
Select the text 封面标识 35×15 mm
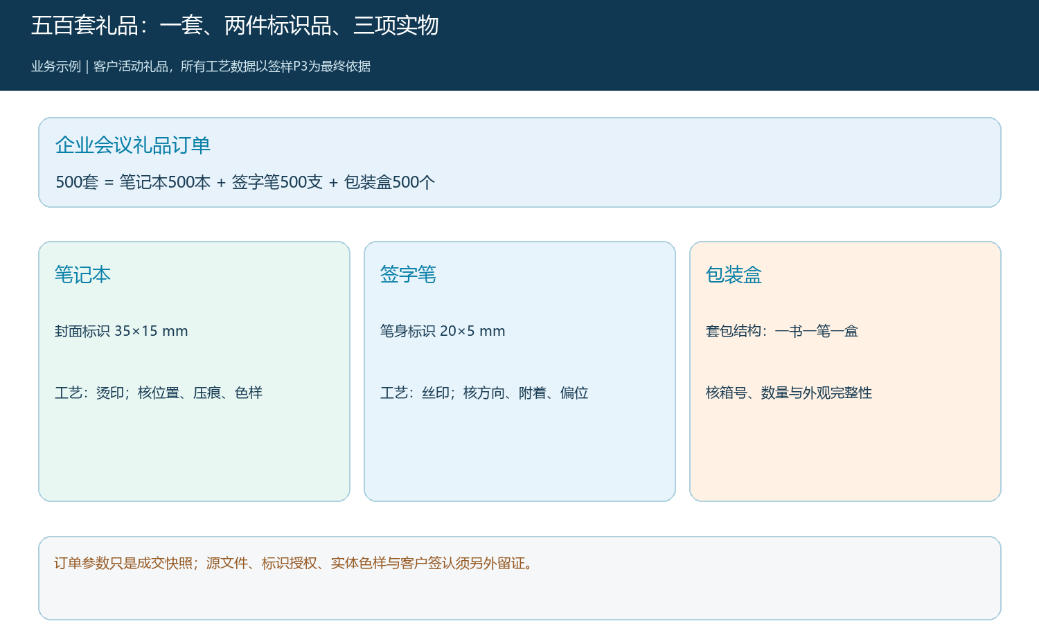(x=121, y=331)
